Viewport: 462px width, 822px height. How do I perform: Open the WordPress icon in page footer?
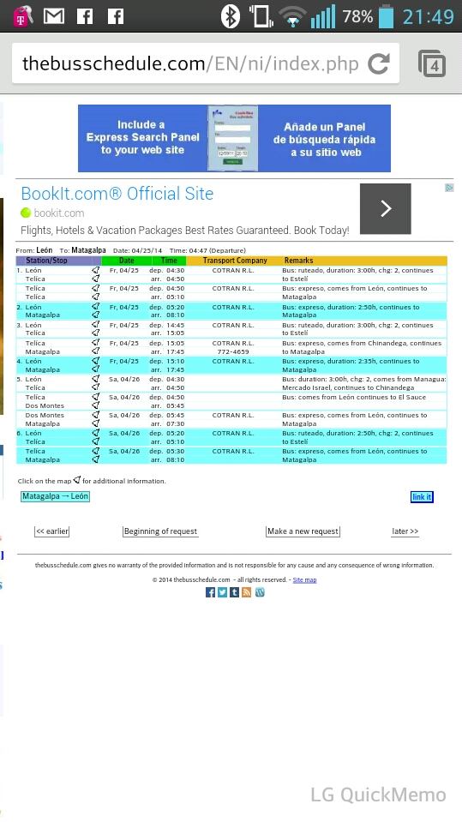[x=260, y=592]
